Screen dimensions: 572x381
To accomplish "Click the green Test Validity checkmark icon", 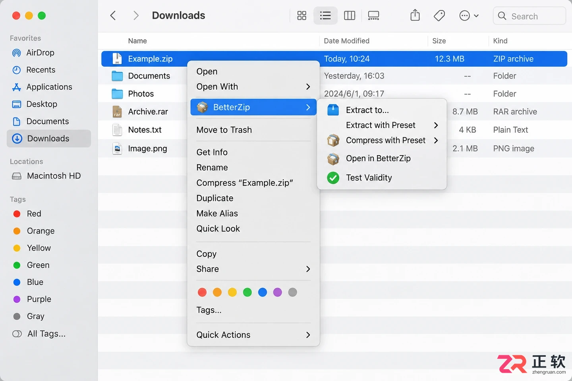I will [x=333, y=178].
